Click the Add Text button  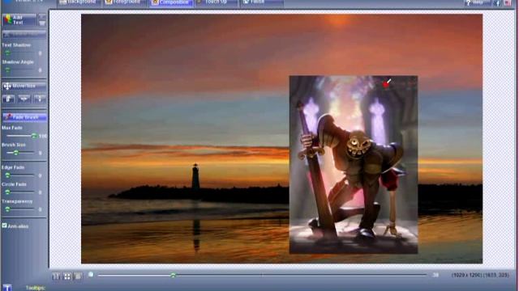click(x=19, y=19)
